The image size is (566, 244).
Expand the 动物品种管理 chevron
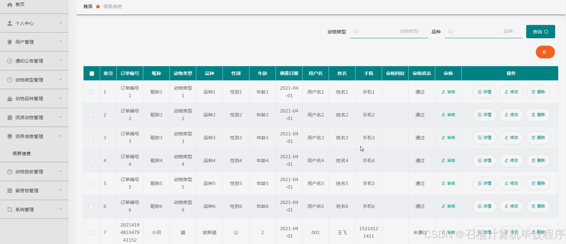pyautogui.click(x=61, y=98)
